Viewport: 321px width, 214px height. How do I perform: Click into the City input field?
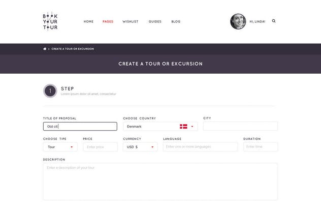pyautogui.click(x=240, y=126)
